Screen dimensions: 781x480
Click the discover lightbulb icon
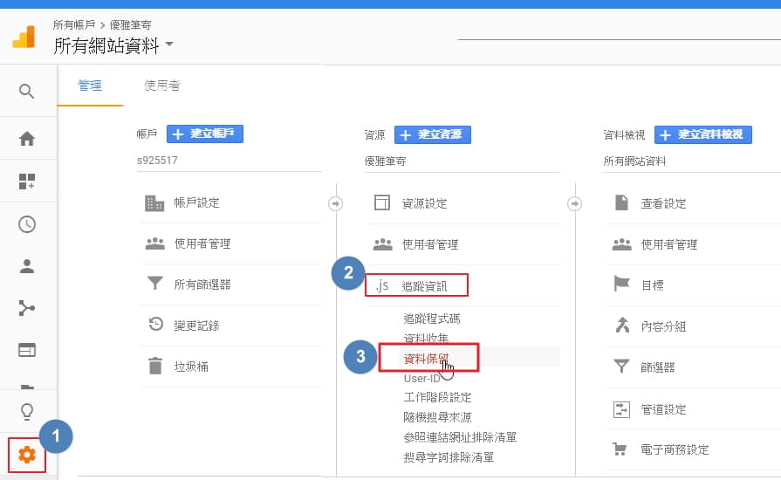pyautogui.click(x=27, y=411)
